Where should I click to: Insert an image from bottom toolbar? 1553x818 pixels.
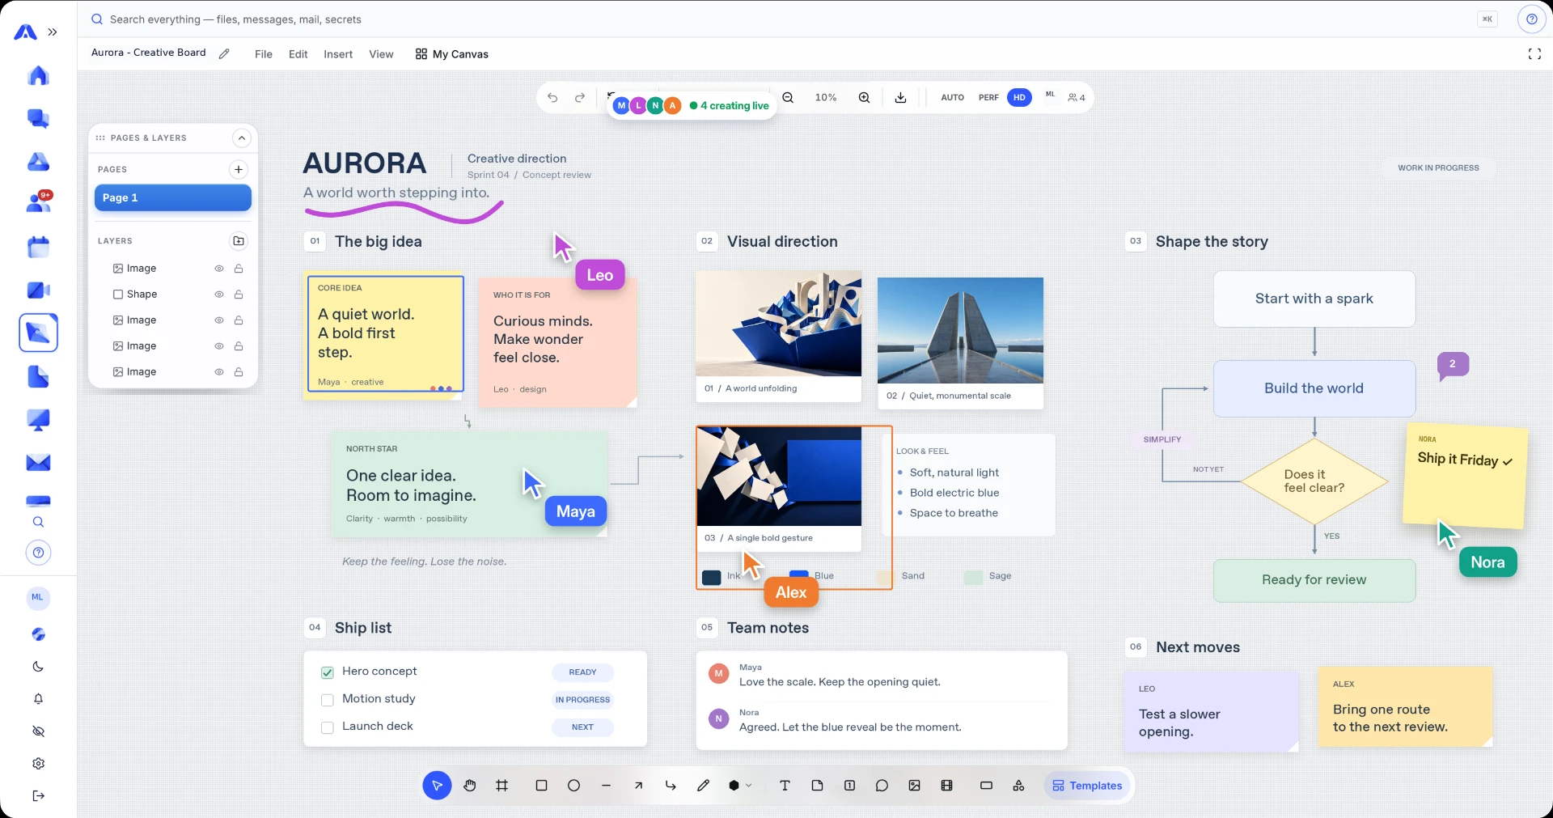[x=915, y=786]
